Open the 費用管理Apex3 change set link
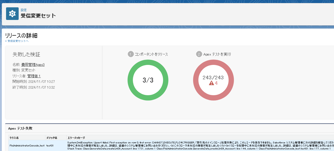 click(x=33, y=65)
